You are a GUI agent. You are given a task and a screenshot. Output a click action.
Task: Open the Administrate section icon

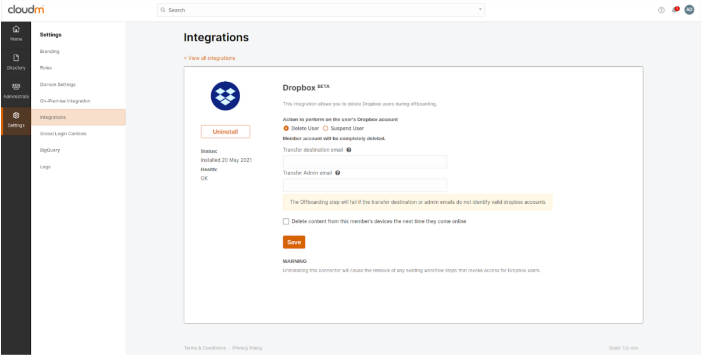click(x=16, y=86)
